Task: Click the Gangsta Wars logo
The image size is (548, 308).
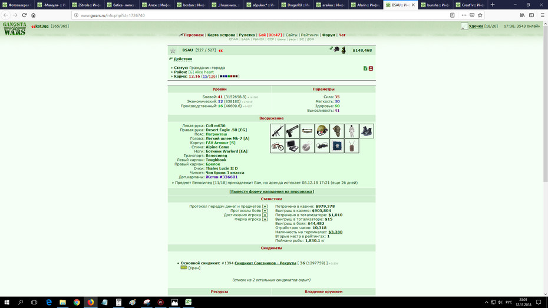Action: pyautogui.click(x=15, y=29)
